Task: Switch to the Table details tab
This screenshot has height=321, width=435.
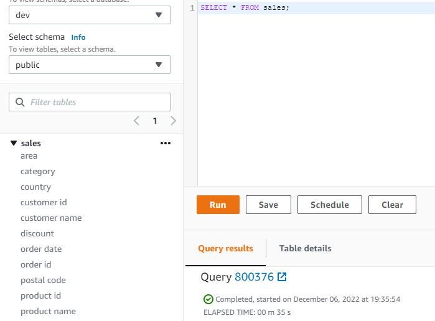Action: point(305,248)
